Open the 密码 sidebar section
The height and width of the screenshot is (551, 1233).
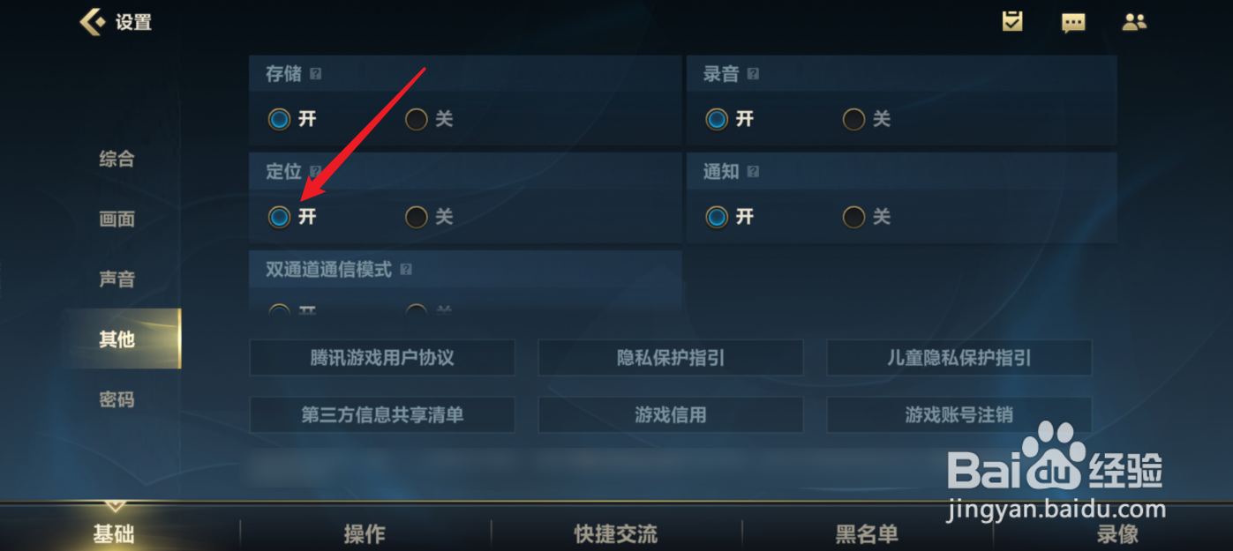117,399
